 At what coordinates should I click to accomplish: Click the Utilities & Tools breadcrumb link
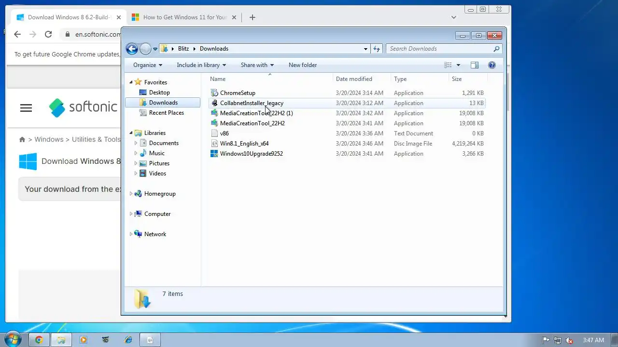click(96, 139)
